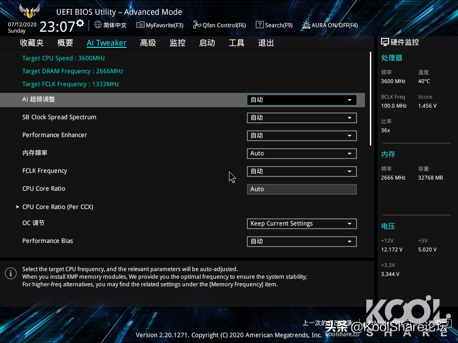
Task: Click the +12V 12.172 V reading
Action: [392, 250]
